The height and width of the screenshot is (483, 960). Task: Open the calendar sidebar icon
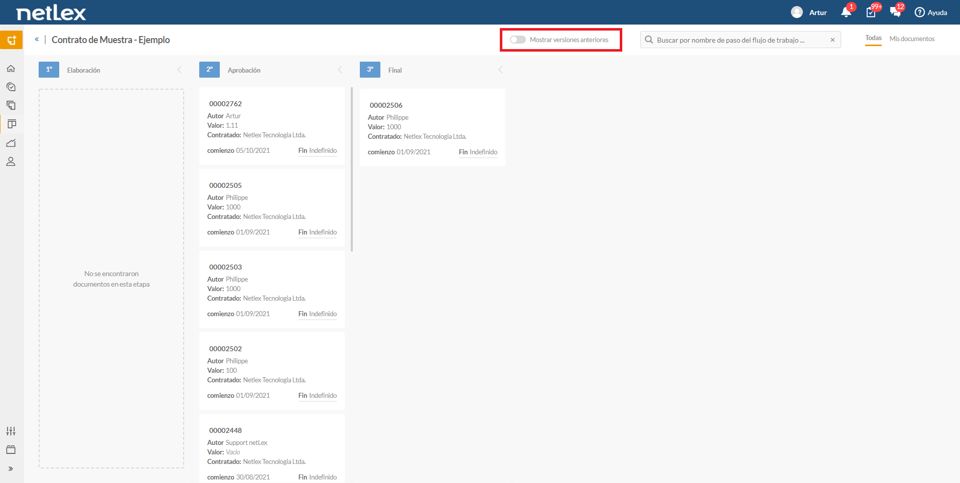click(11, 449)
